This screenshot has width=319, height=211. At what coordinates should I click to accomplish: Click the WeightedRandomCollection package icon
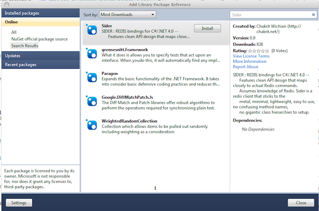(92, 125)
